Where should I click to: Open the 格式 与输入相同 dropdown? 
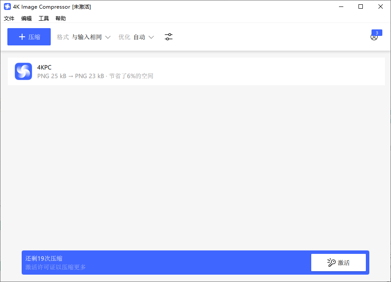point(84,37)
